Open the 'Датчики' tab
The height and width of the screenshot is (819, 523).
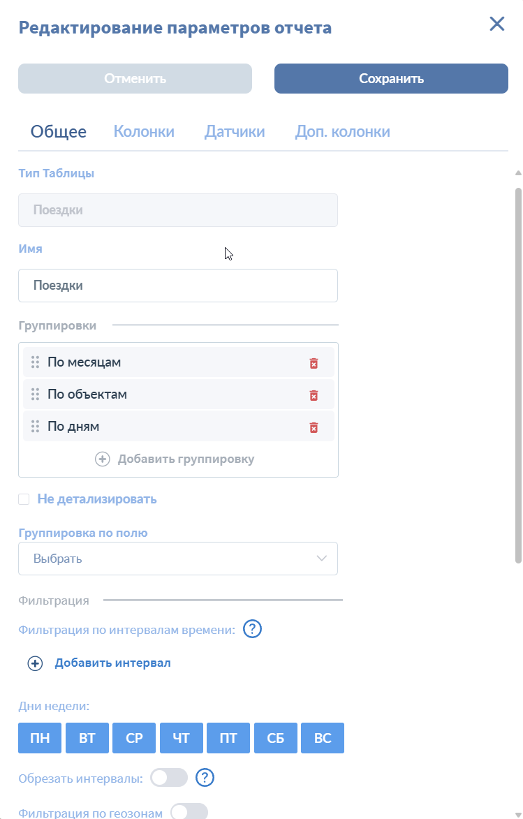(235, 131)
